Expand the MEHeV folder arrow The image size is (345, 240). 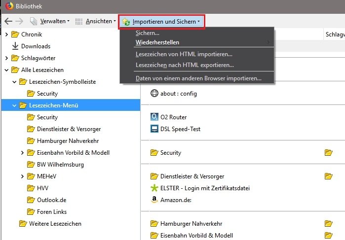click(x=22, y=176)
